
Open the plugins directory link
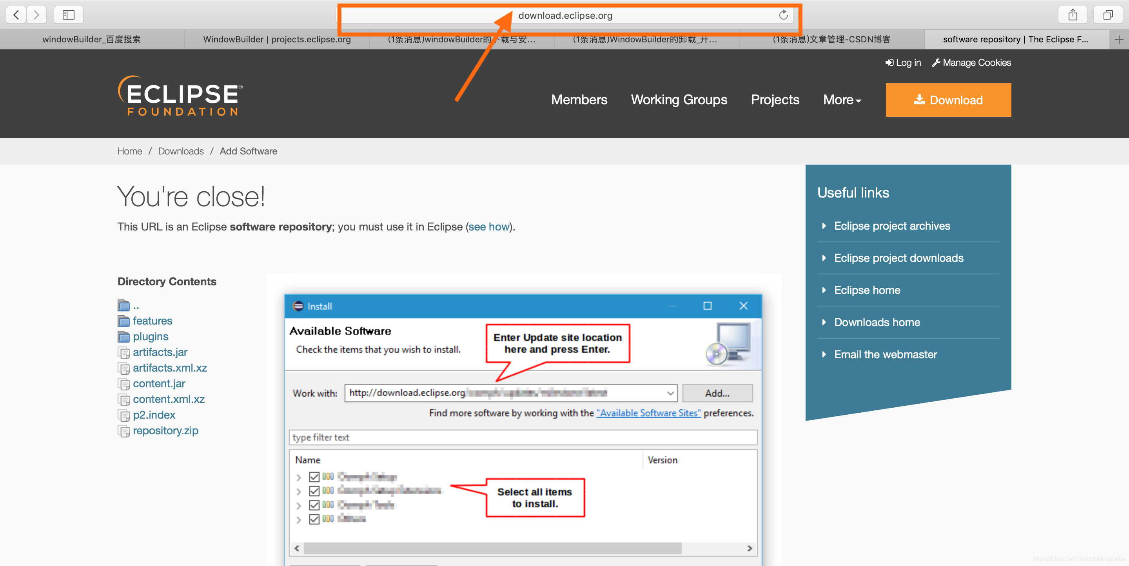coord(151,337)
